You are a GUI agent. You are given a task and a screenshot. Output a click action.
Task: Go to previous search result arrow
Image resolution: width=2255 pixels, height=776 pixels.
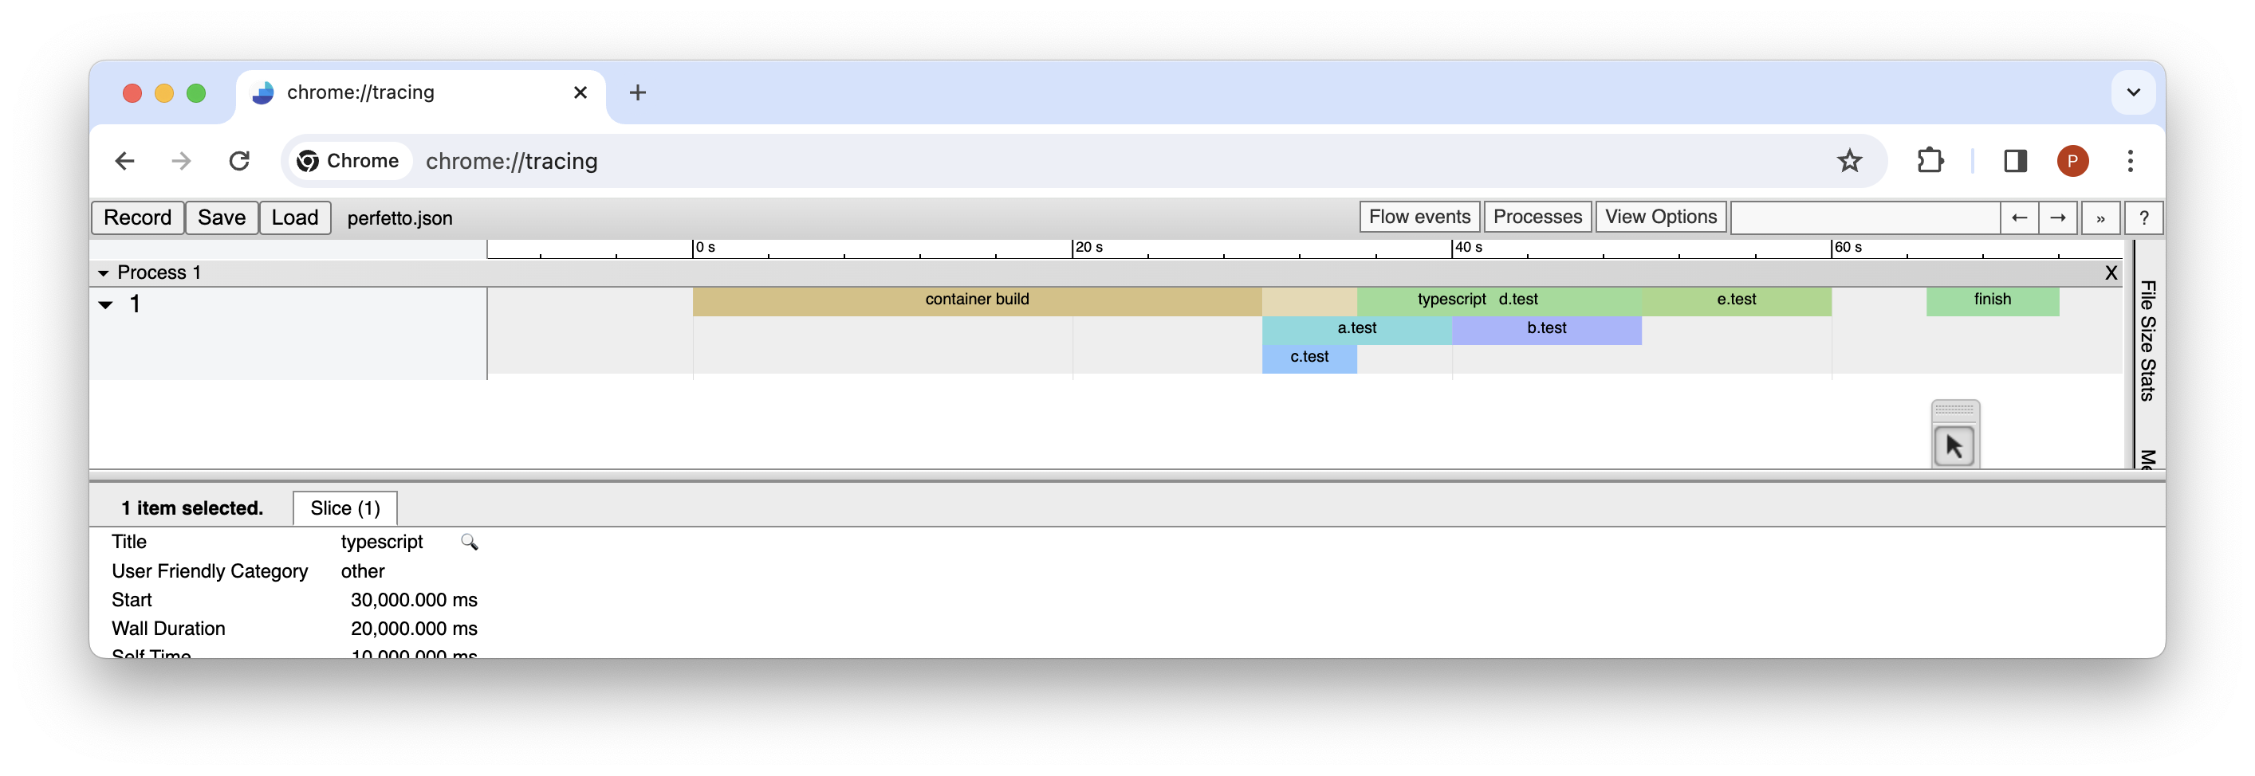click(x=2019, y=218)
